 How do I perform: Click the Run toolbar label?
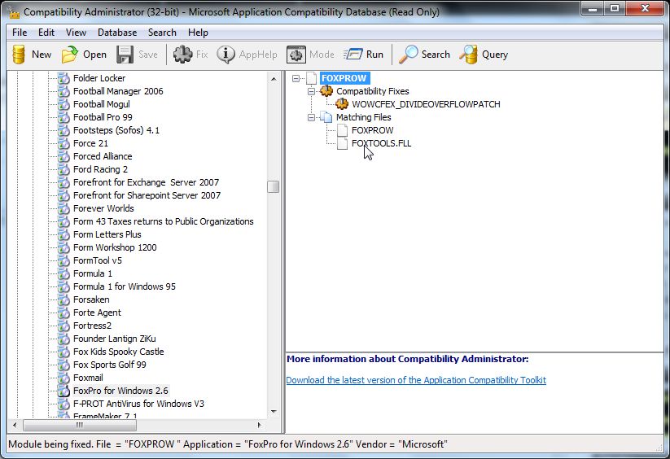pyautogui.click(x=374, y=55)
